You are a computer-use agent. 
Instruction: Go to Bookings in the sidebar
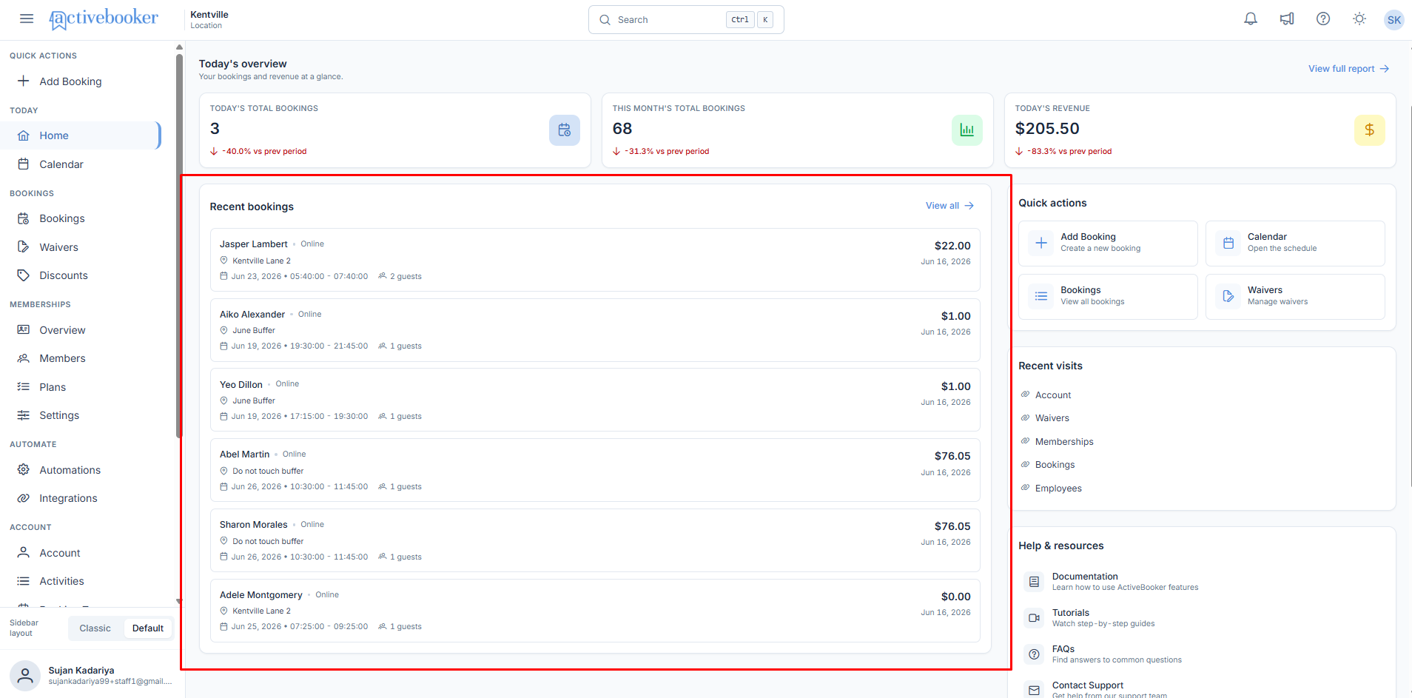click(80, 218)
